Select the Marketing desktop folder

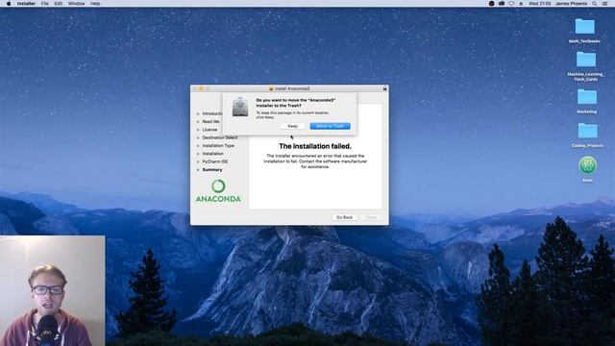[587, 101]
